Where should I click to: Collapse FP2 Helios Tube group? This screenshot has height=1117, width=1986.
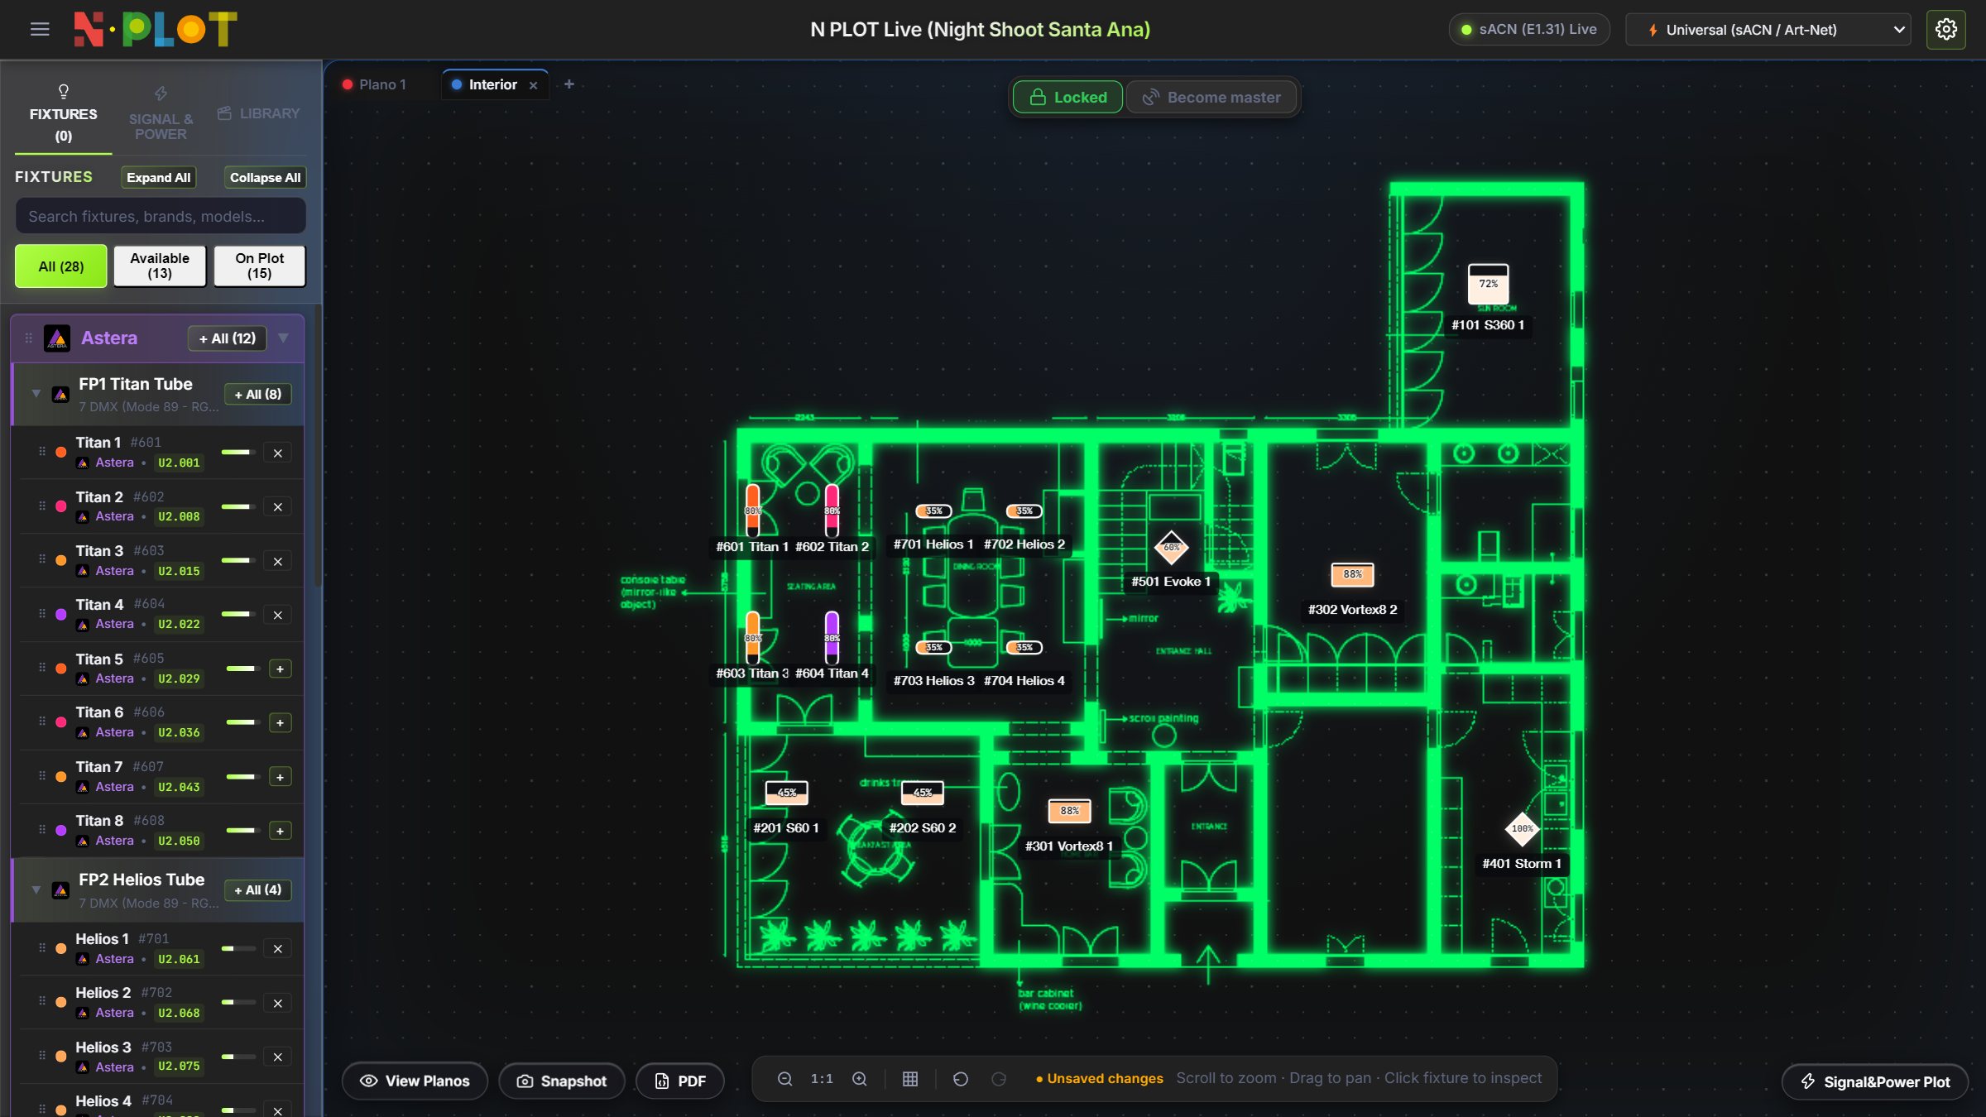coord(36,890)
